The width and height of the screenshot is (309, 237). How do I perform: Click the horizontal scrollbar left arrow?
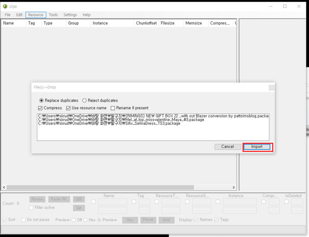pos(4,188)
